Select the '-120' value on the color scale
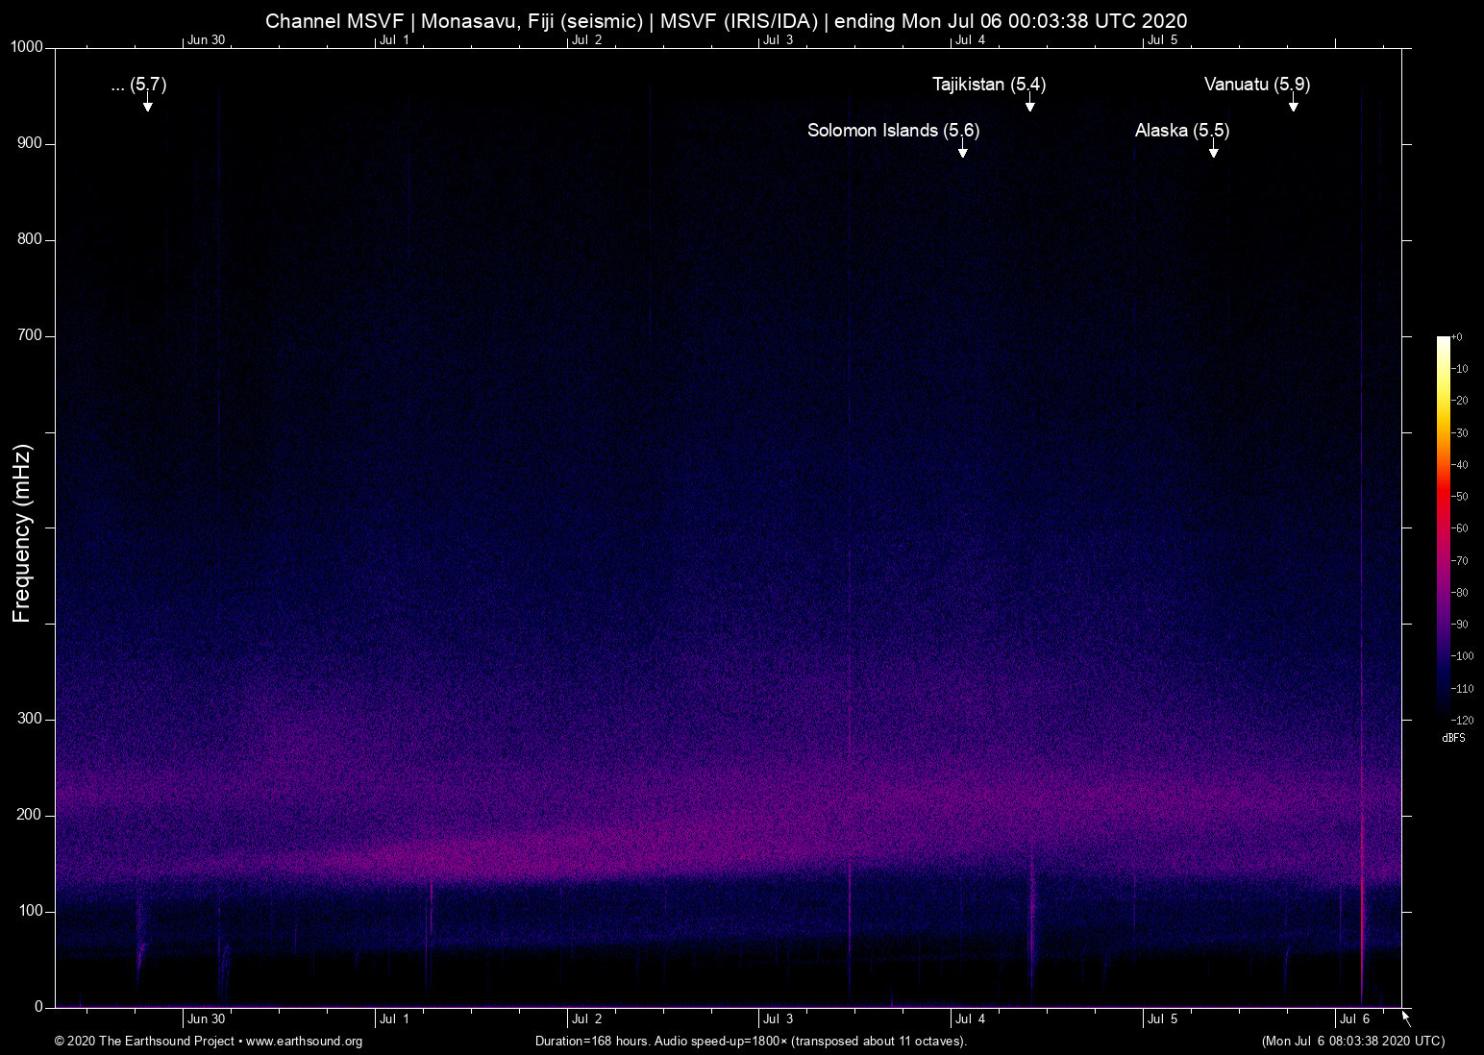 coord(1462,720)
